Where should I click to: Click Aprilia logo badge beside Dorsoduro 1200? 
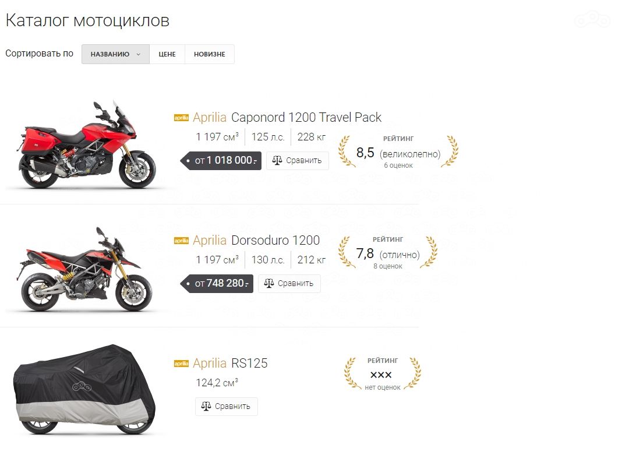pyautogui.click(x=181, y=241)
